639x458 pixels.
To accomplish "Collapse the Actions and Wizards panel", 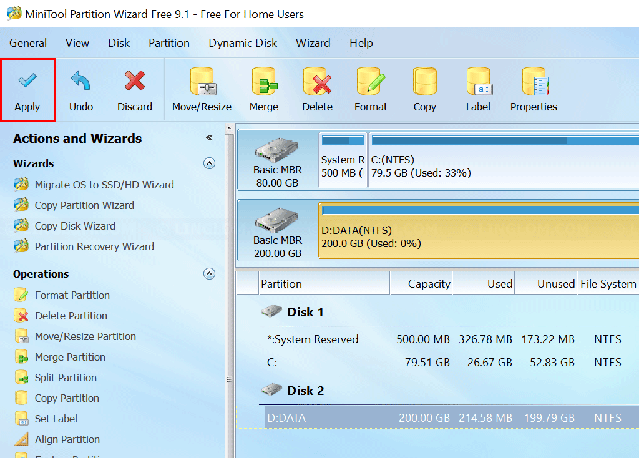I will pos(209,138).
